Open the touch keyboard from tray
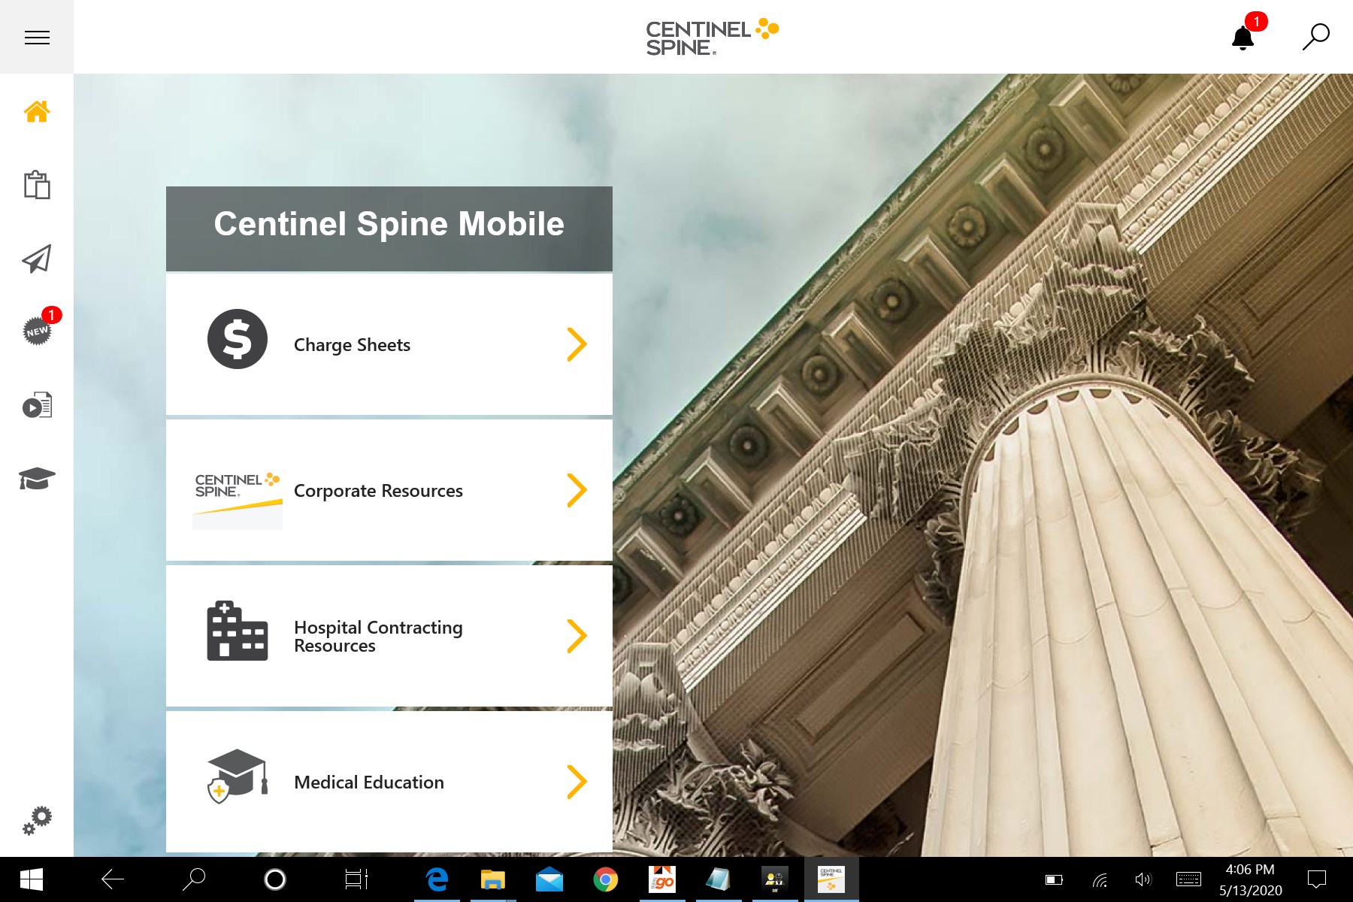Image resolution: width=1353 pixels, height=902 pixels. (1188, 879)
